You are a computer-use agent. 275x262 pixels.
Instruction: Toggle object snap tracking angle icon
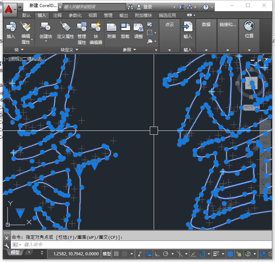tap(193, 254)
